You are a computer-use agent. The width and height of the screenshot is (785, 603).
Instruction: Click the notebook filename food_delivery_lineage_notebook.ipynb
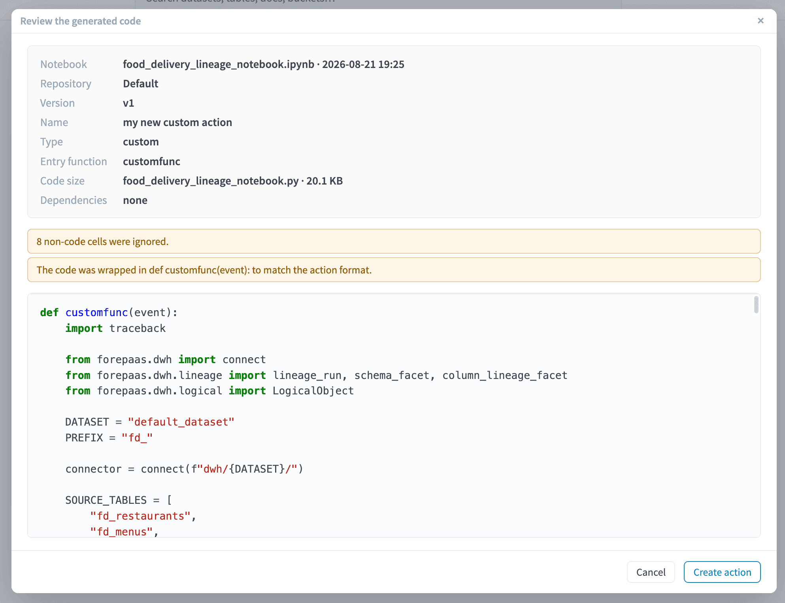click(x=218, y=64)
